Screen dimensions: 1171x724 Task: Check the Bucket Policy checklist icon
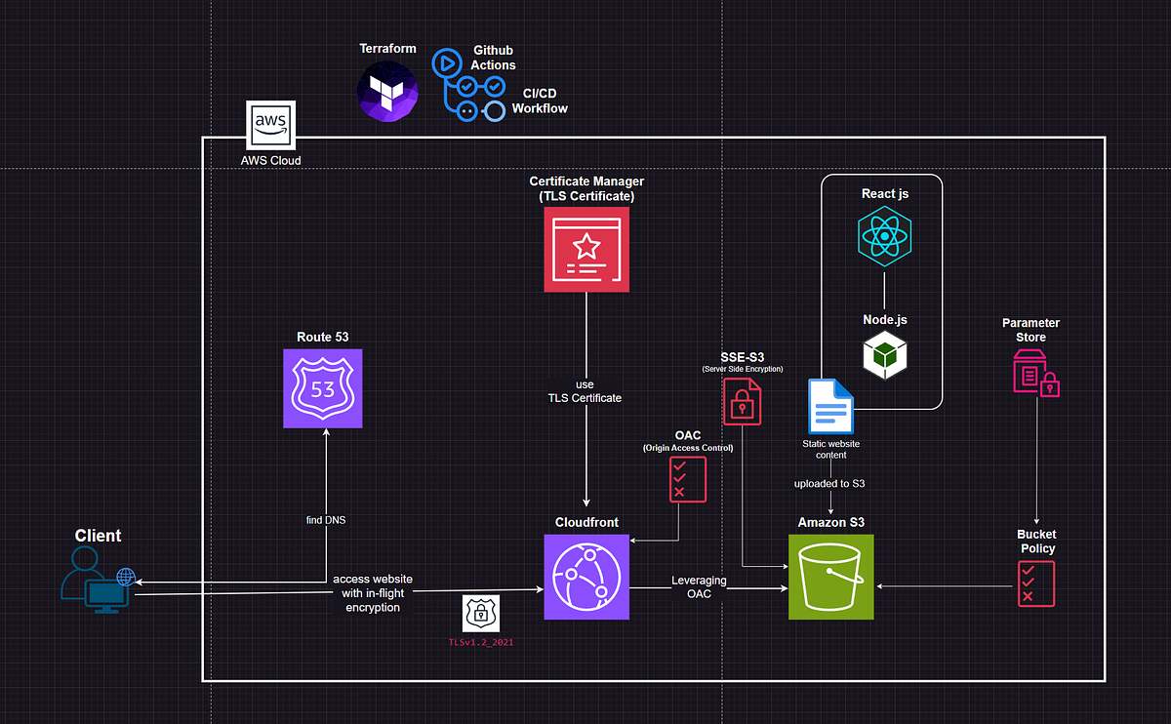1035,583
